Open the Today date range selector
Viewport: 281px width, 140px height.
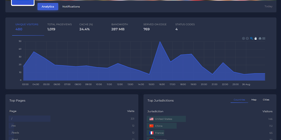pyautogui.click(x=268, y=7)
